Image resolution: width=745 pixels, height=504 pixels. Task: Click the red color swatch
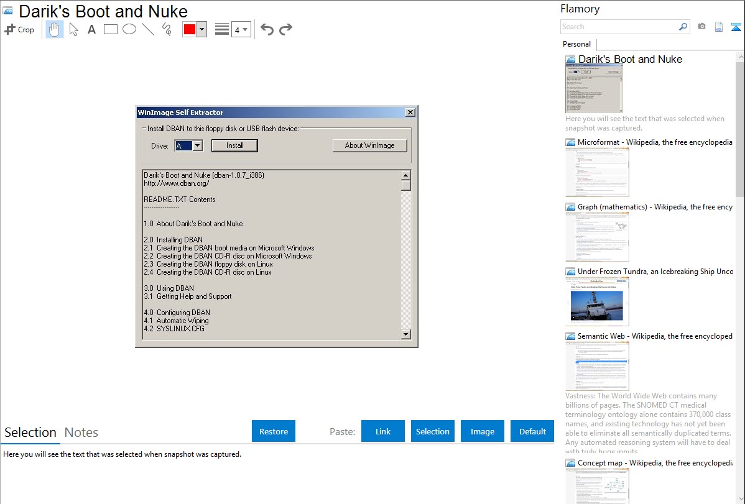[190, 29]
